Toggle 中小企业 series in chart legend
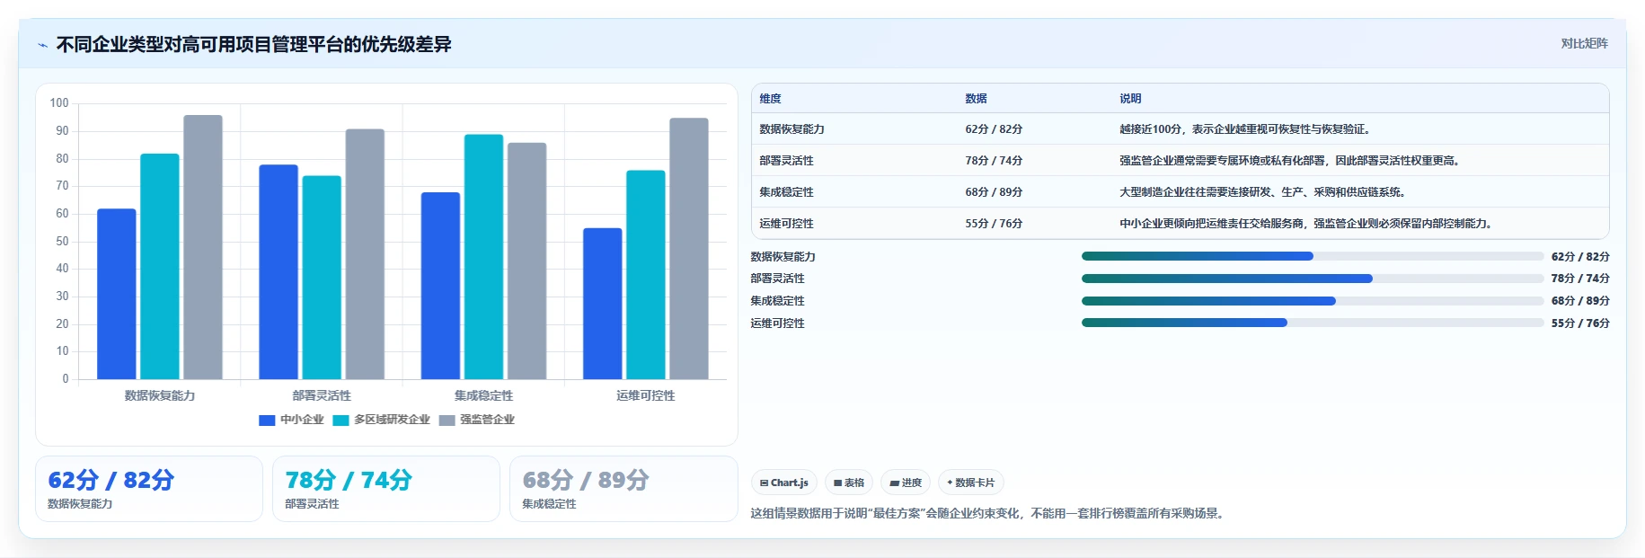 (x=291, y=420)
